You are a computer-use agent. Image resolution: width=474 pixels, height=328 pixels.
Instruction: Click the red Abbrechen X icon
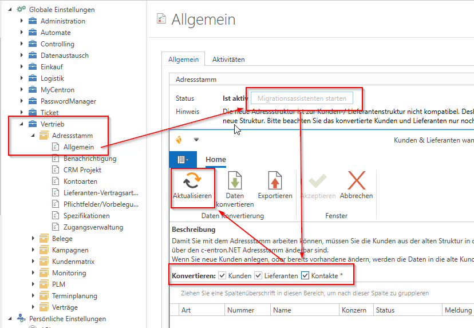pyautogui.click(x=356, y=181)
